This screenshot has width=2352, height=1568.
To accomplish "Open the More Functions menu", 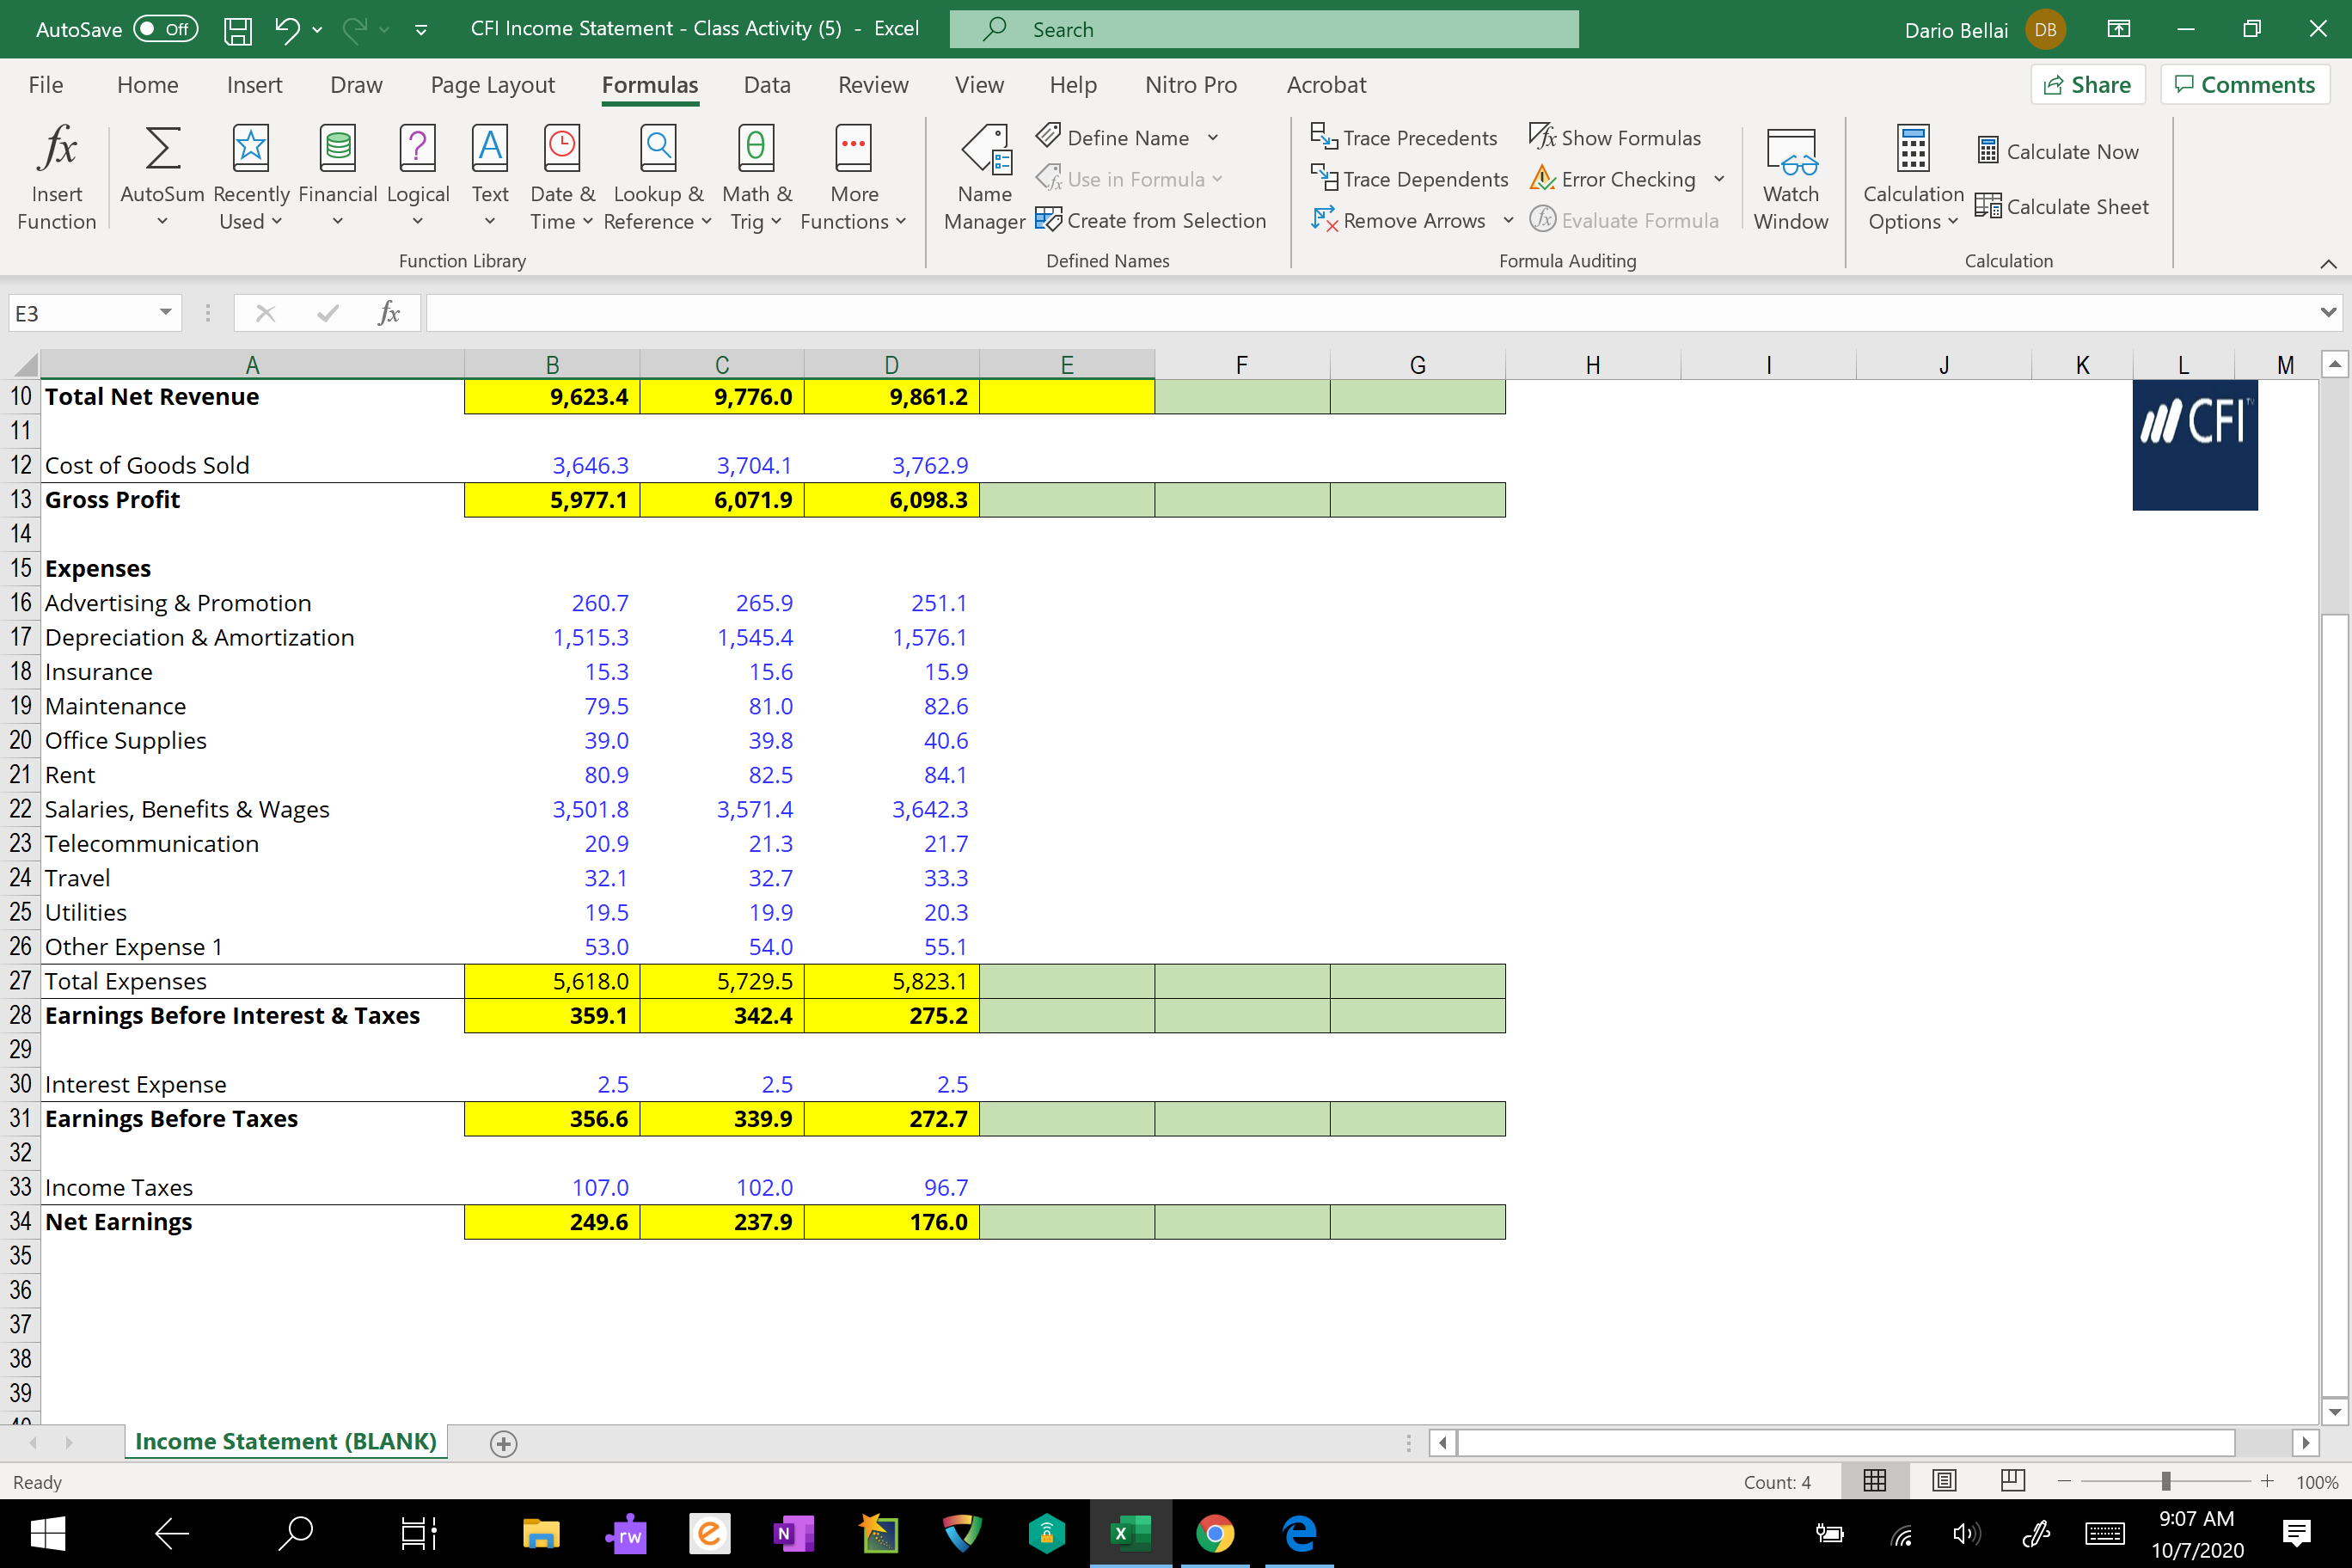I will coord(853,177).
